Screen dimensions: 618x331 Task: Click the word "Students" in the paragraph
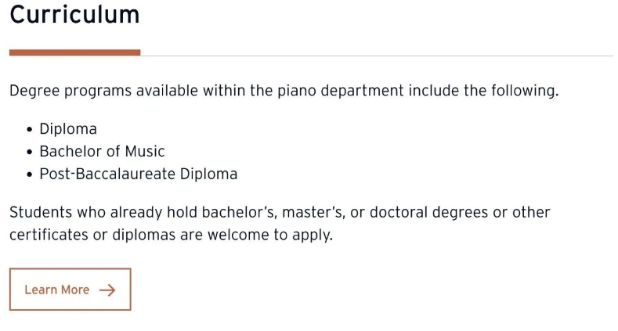(x=41, y=213)
